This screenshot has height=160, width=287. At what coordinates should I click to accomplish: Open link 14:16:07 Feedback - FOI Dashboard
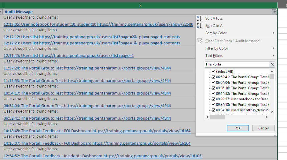point(97,143)
